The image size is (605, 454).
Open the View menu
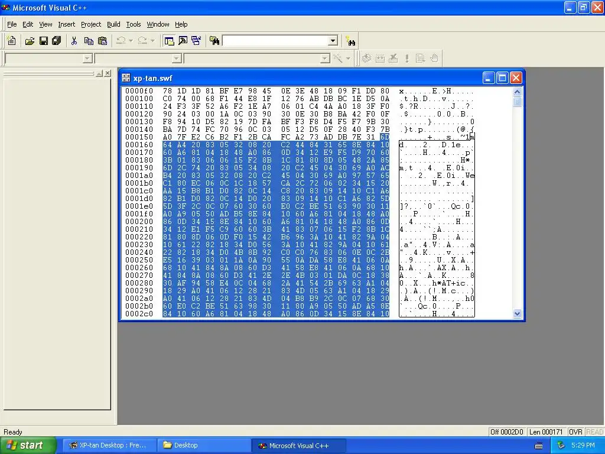click(x=45, y=24)
